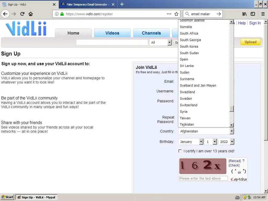Select Somalia in country list
268x201 pixels.
point(204,27)
